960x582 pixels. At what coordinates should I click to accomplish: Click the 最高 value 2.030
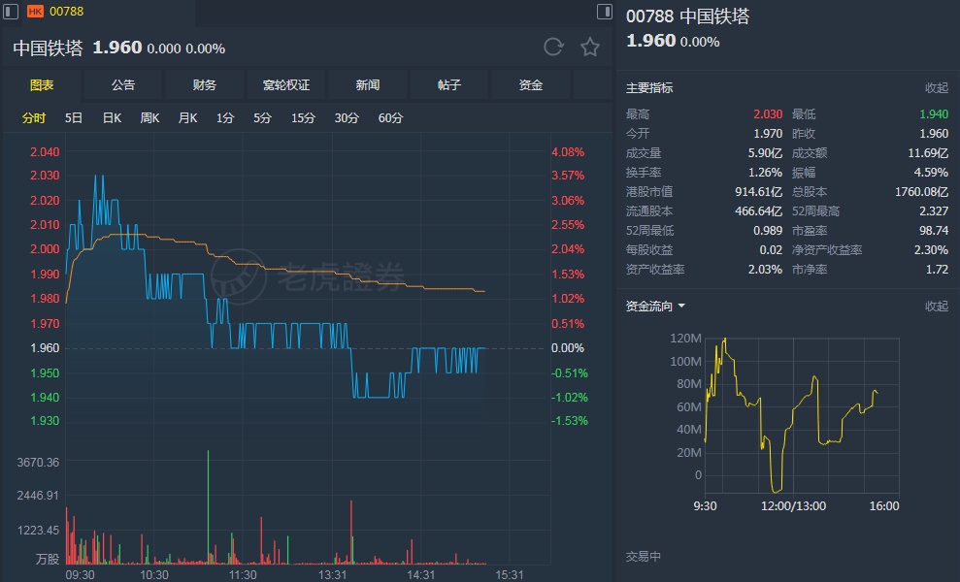tap(768, 114)
